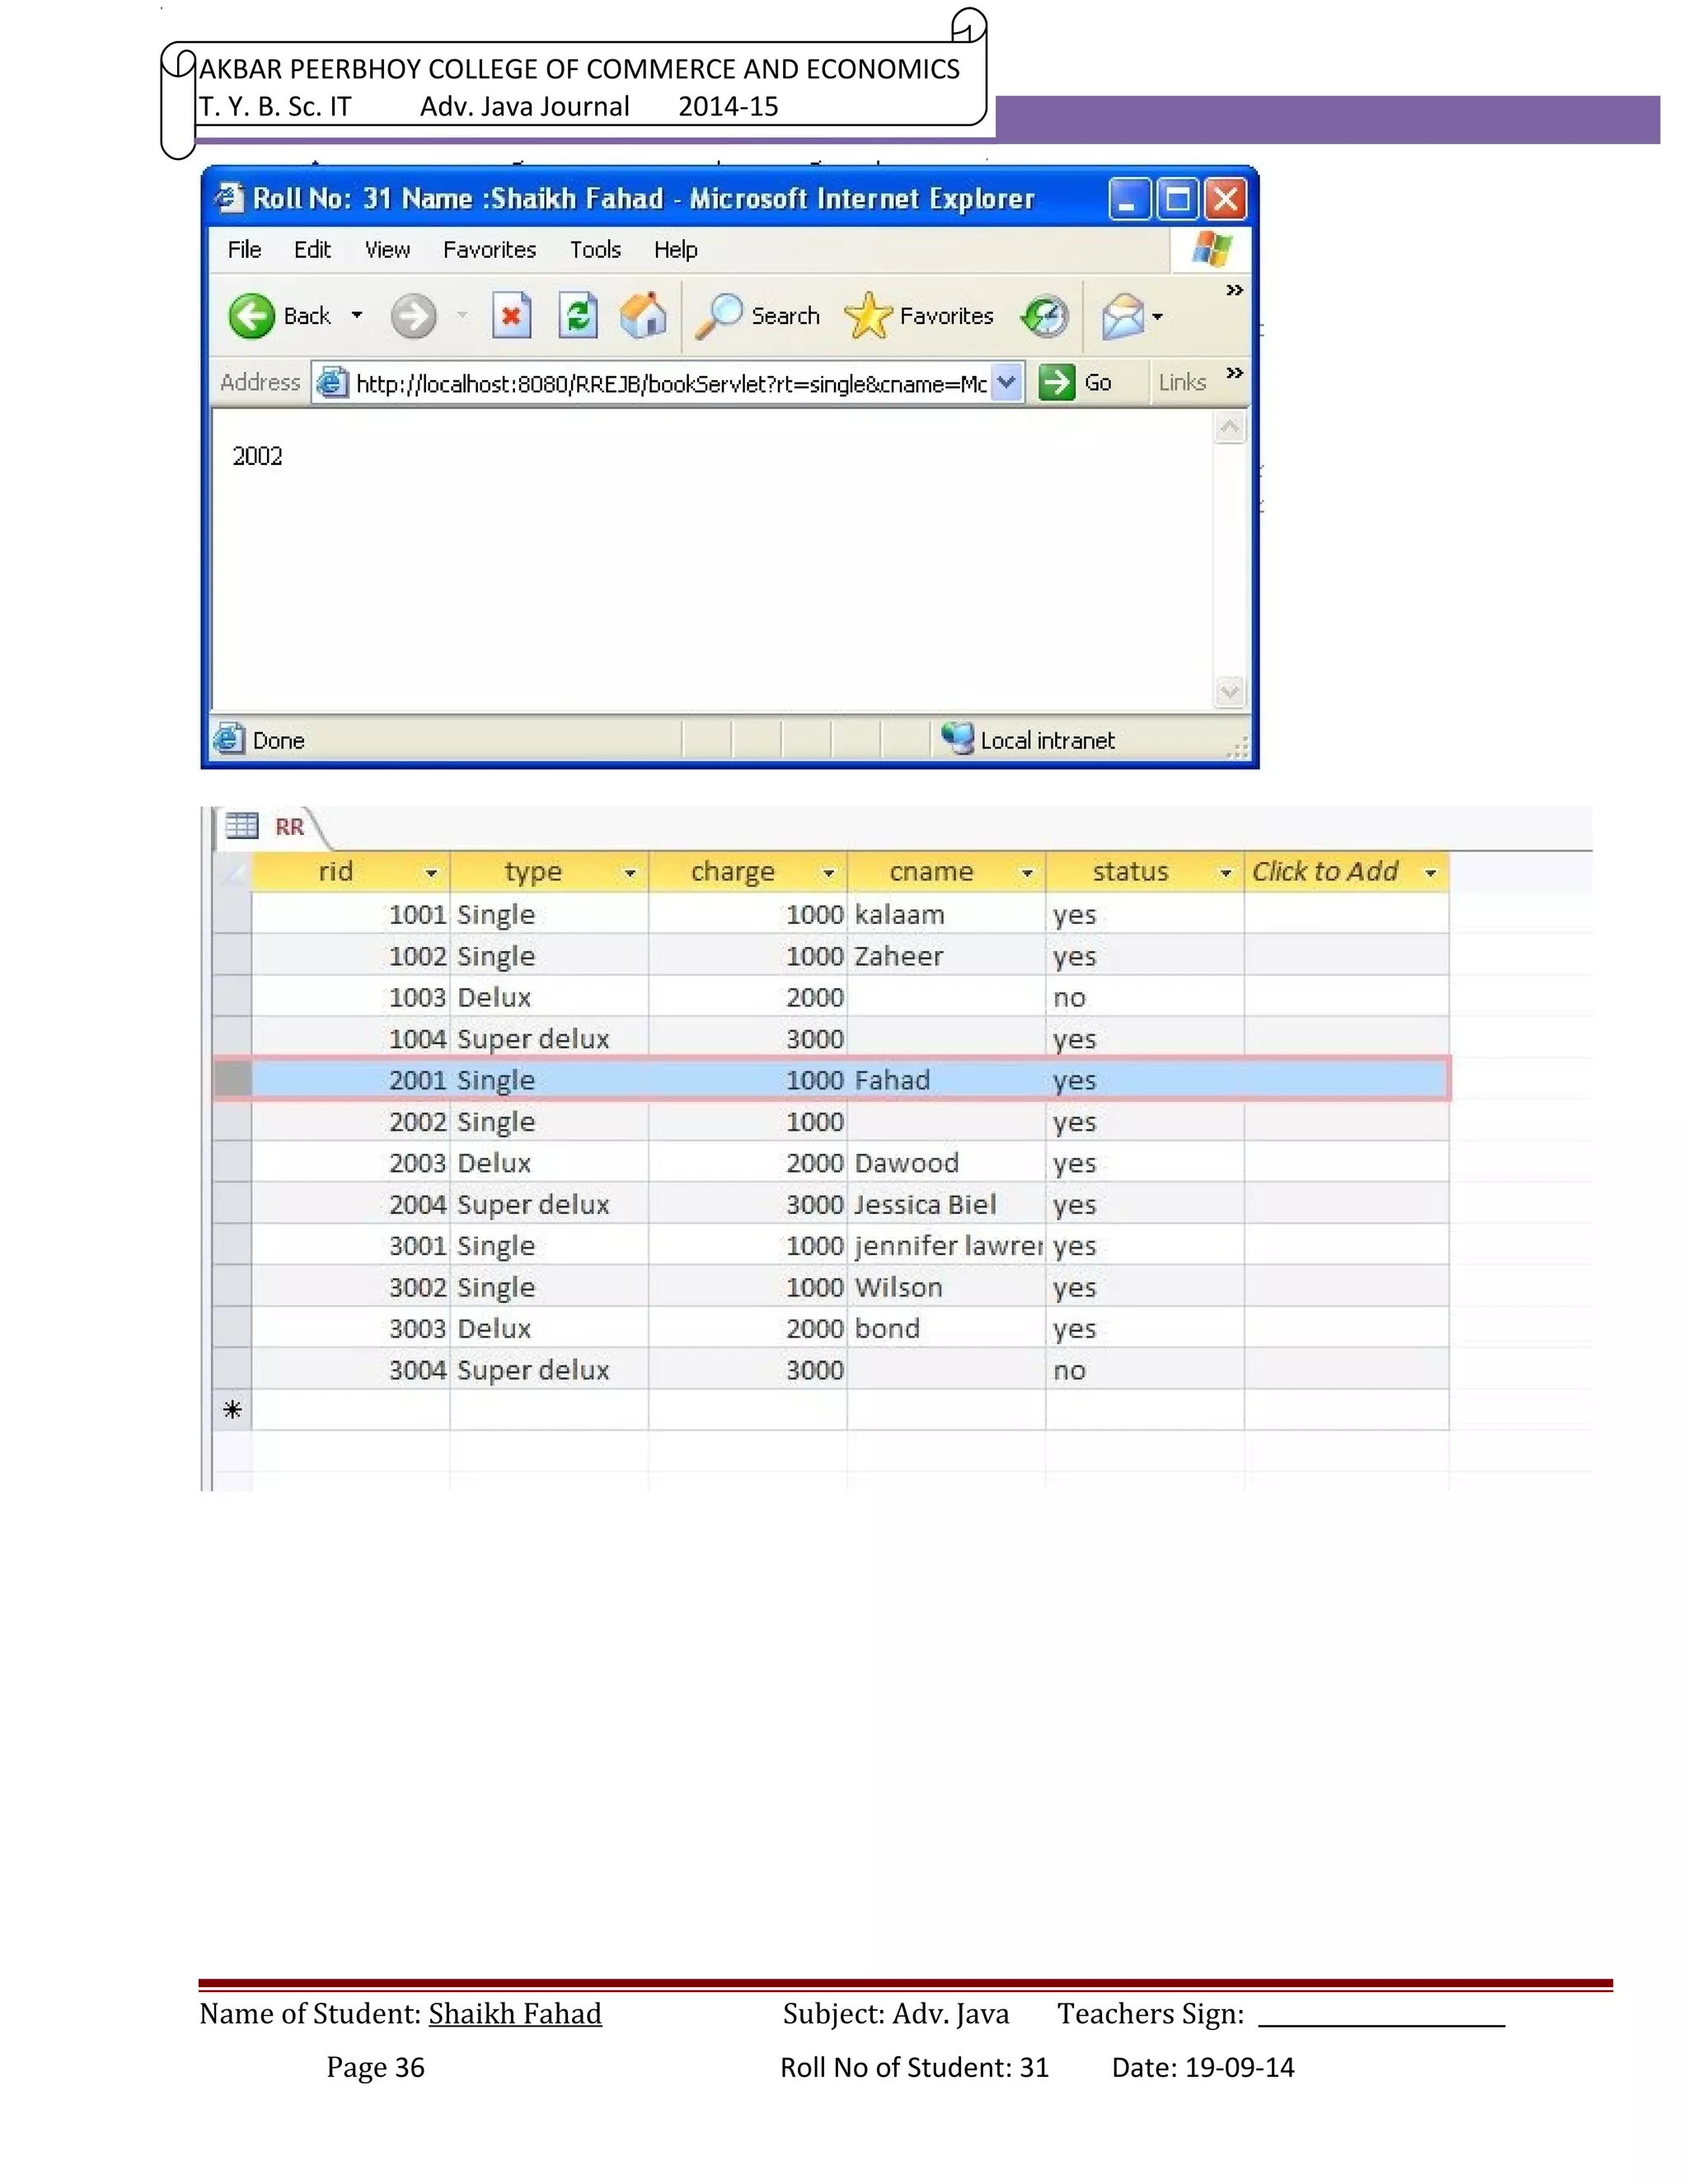
Task: Click the Forward arrow icon
Action: point(413,316)
